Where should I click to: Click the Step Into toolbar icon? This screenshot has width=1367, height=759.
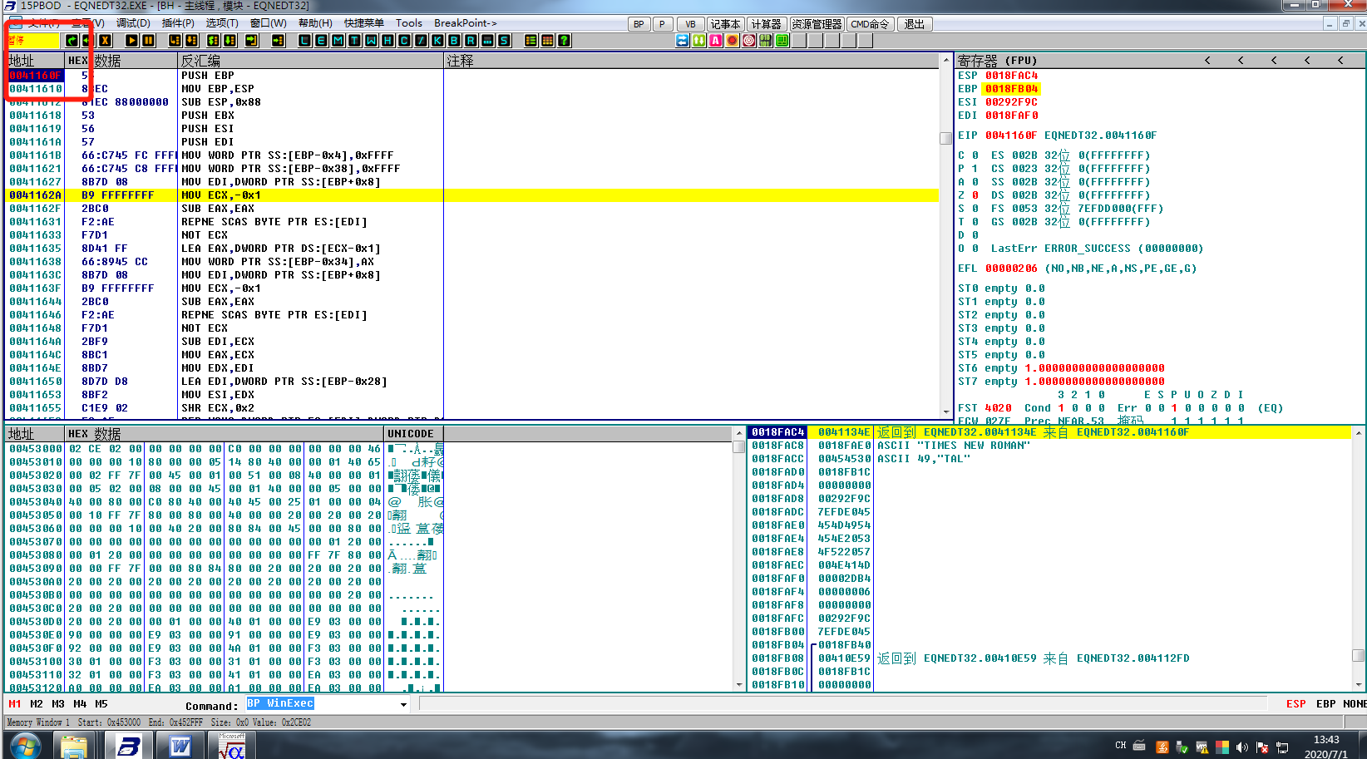(x=175, y=40)
